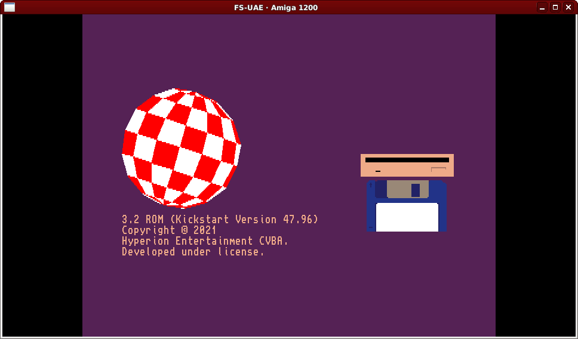This screenshot has width=578, height=339.
Task: Click the '3.2 ROM (Kickstart Version 47.96)' text
Action: pyautogui.click(x=220, y=220)
